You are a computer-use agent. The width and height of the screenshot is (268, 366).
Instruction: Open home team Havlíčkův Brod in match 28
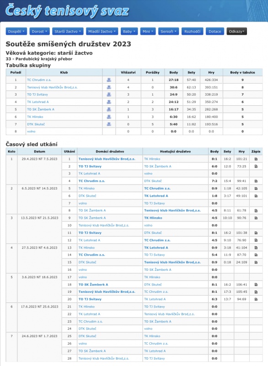pos(104,358)
